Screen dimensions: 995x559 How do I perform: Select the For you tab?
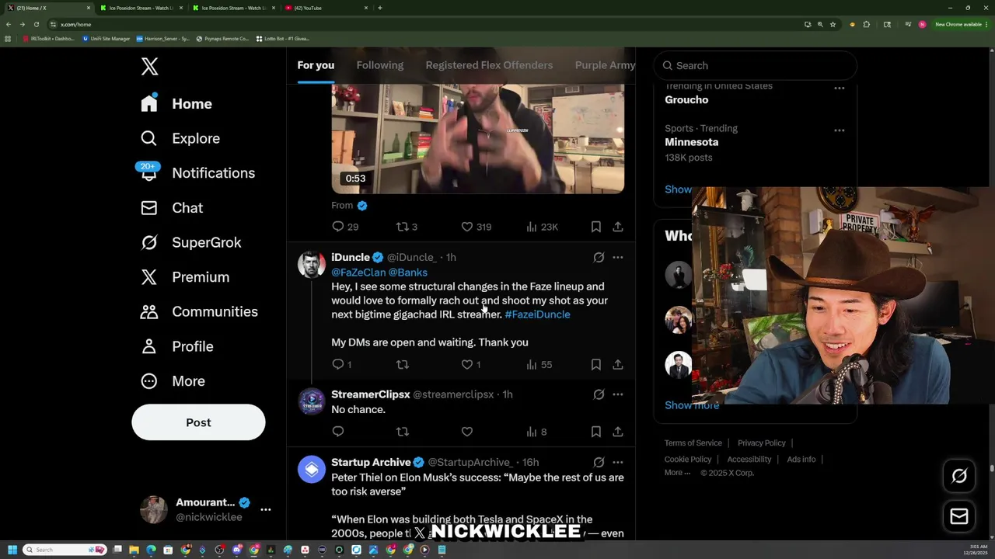(316, 65)
